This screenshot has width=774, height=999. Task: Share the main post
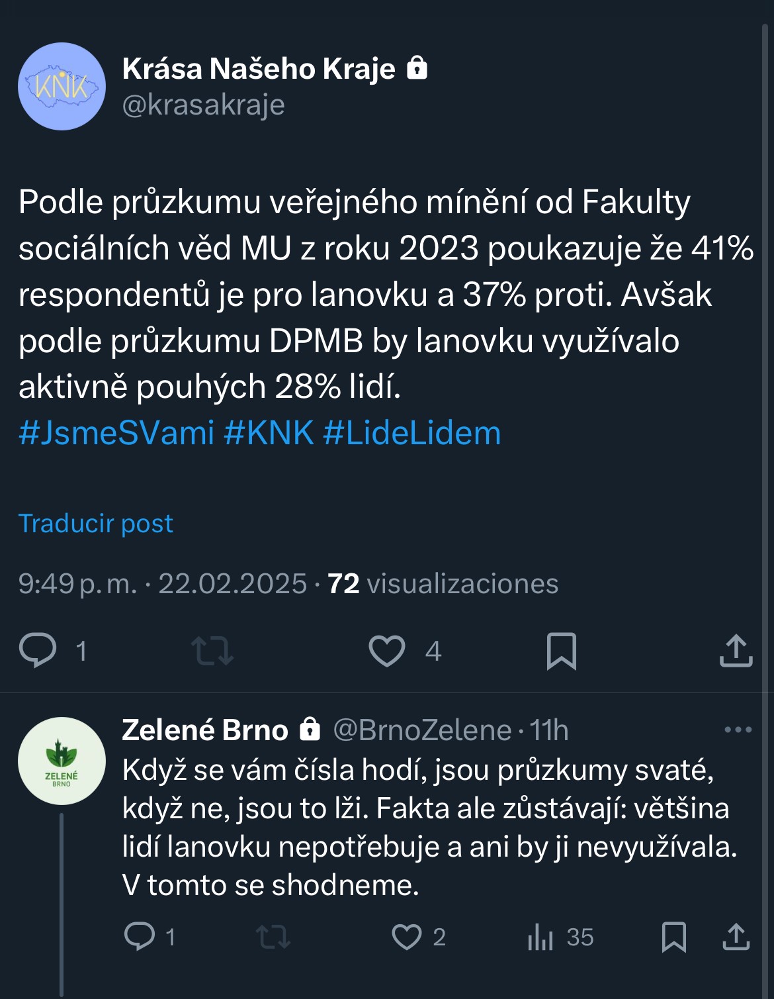click(x=736, y=650)
